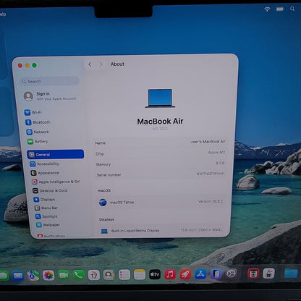Select Menu Bar in sidebar

coord(46,208)
